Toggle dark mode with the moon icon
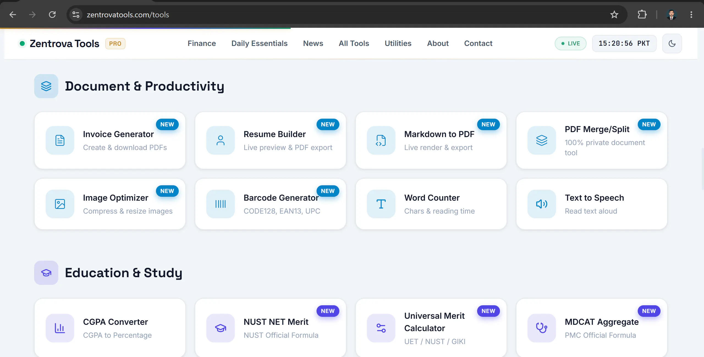704x357 pixels. click(672, 43)
